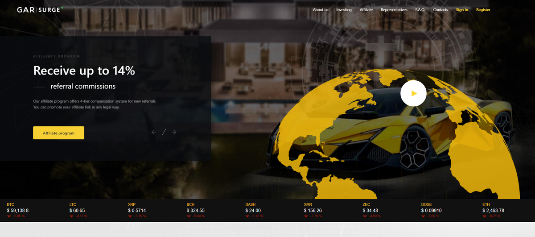Open the F.A.Q. page
The image size is (535, 237).
420,10
